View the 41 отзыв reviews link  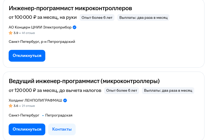pyautogui.click(x=28, y=33)
